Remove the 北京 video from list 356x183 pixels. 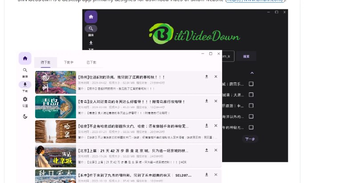[216, 150]
